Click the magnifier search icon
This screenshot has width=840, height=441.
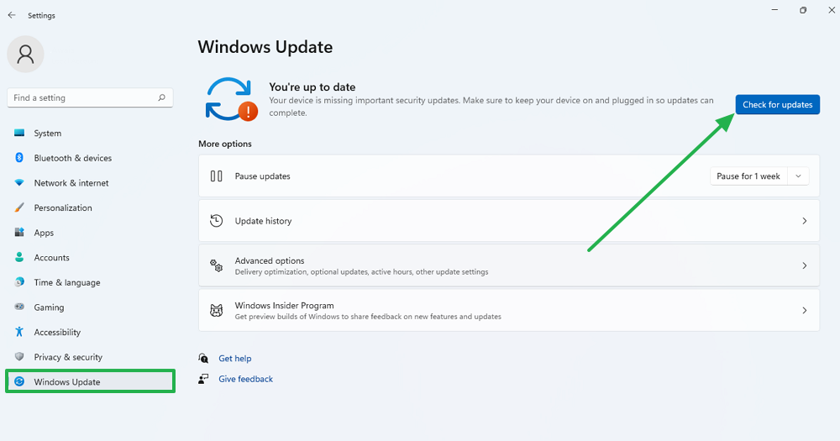(162, 97)
